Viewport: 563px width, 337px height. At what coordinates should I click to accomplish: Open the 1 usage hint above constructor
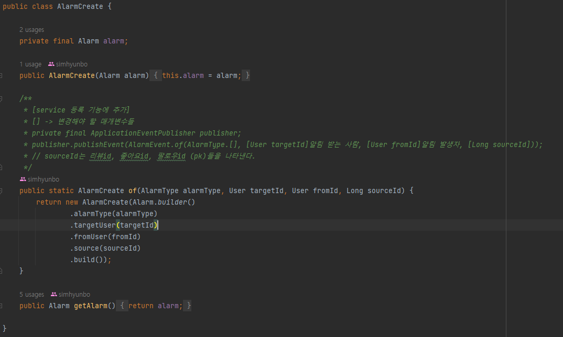tap(30, 64)
